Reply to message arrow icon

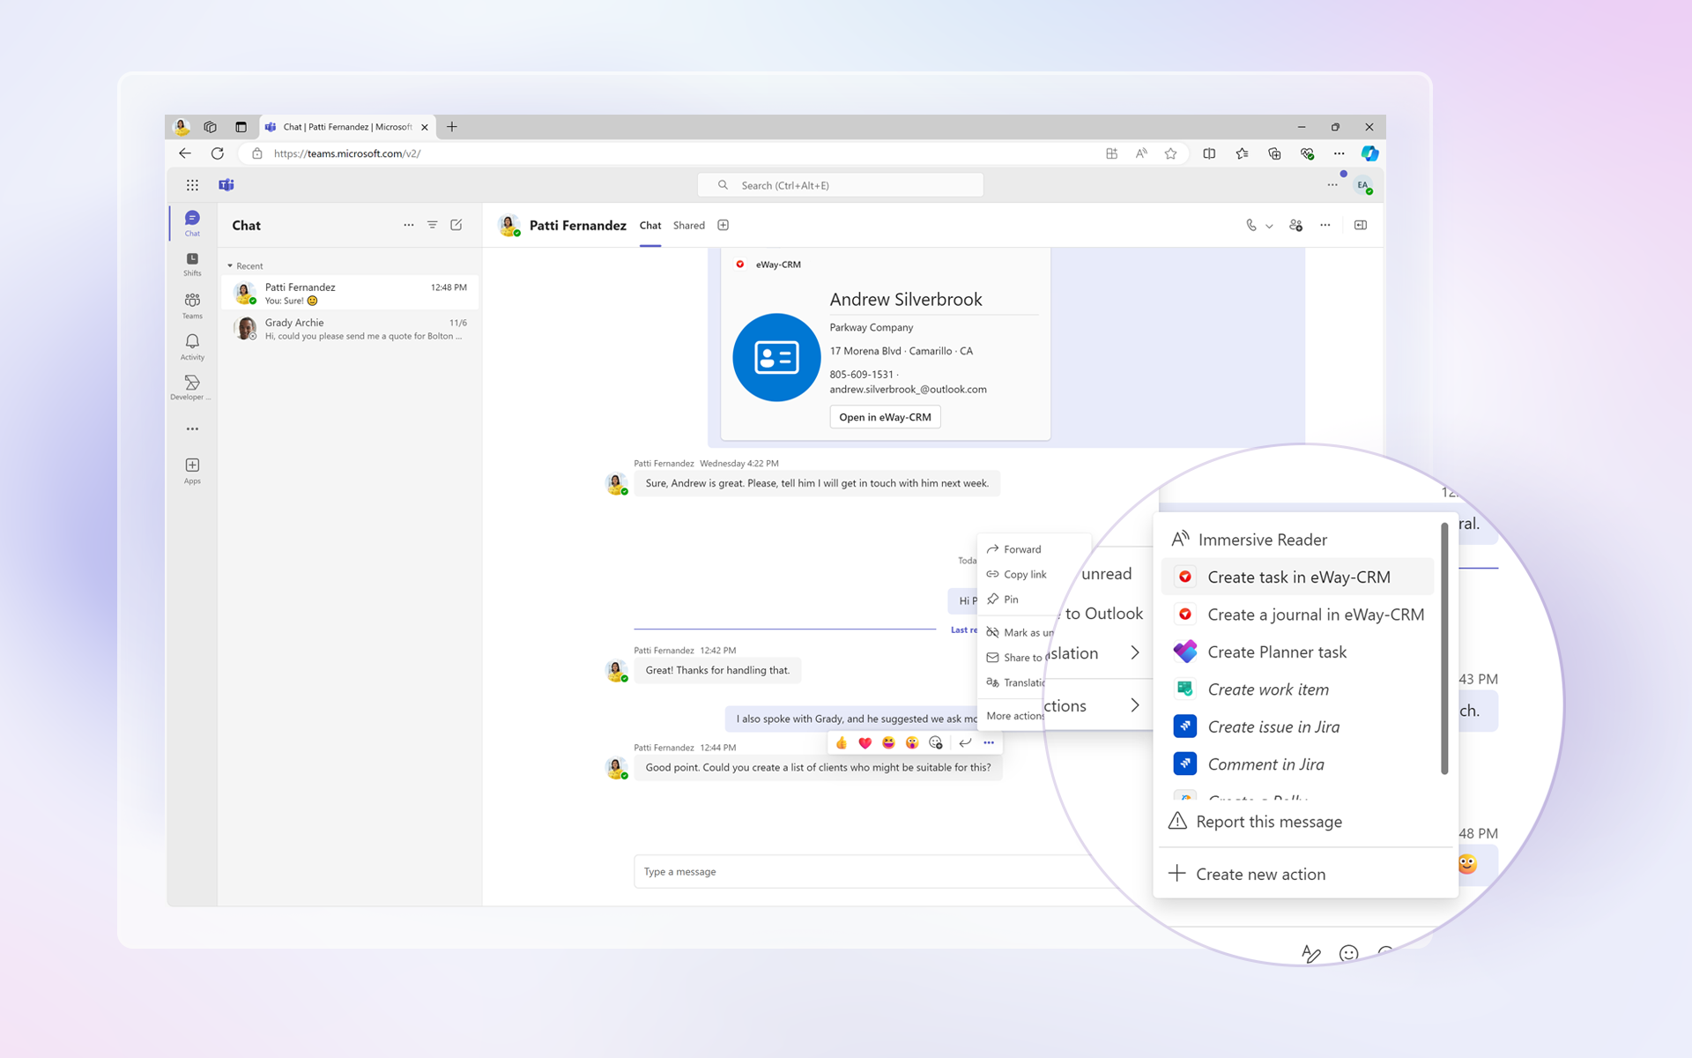coord(965,743)
